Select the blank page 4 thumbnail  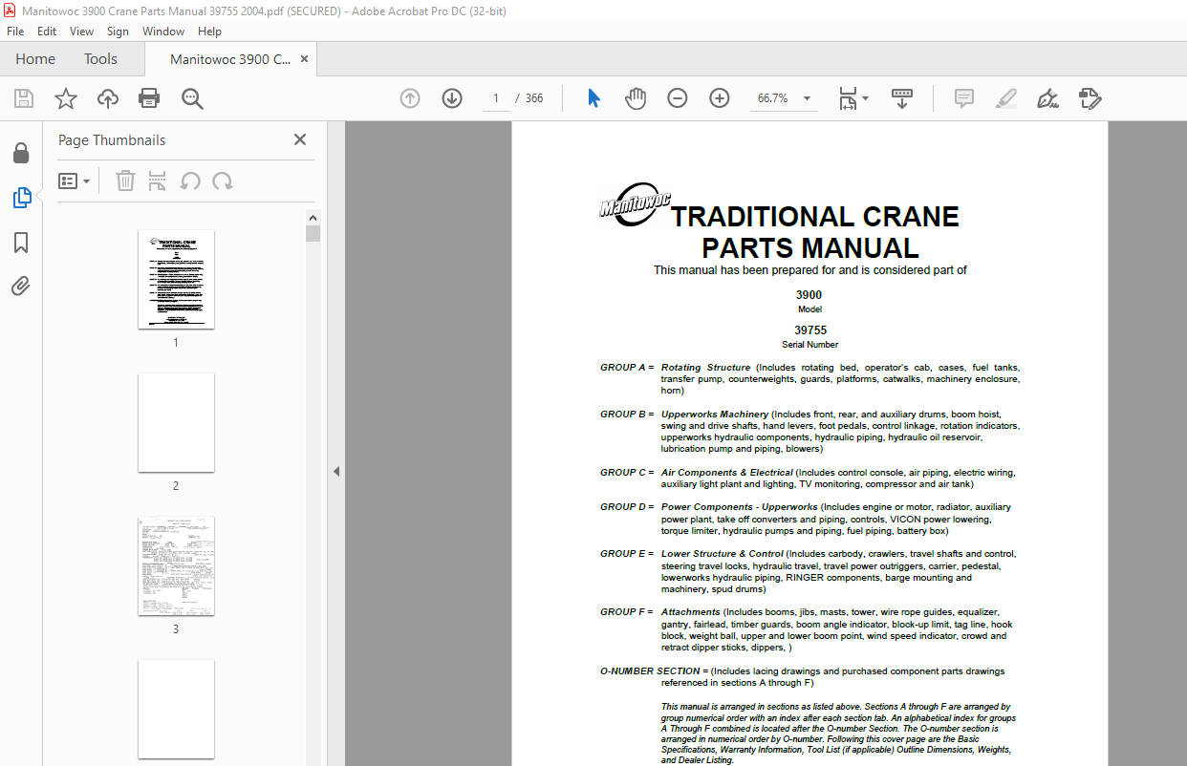[x=176, y=710]
